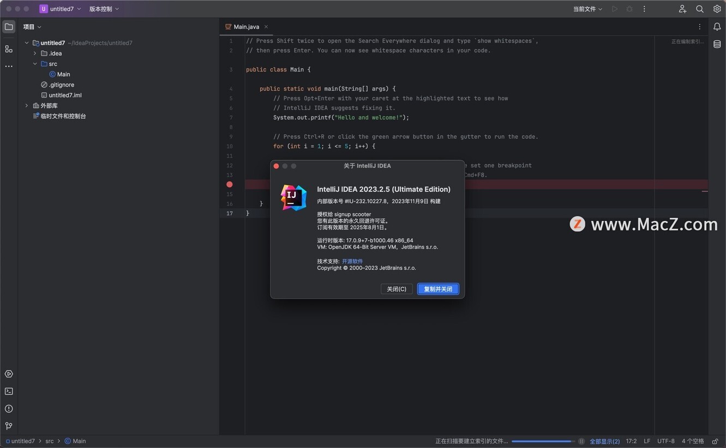This screenshot has height=448, width=726.
Task: Open the Project tool window folder icon
Action: click(9, 27)
